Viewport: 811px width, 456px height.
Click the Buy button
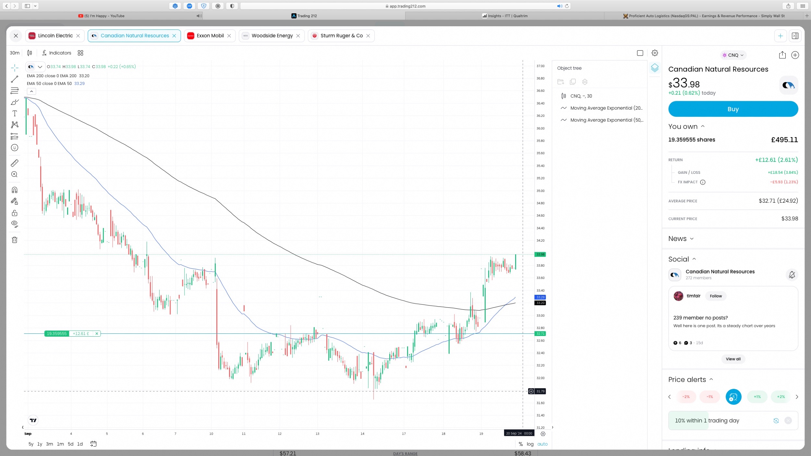733,109
